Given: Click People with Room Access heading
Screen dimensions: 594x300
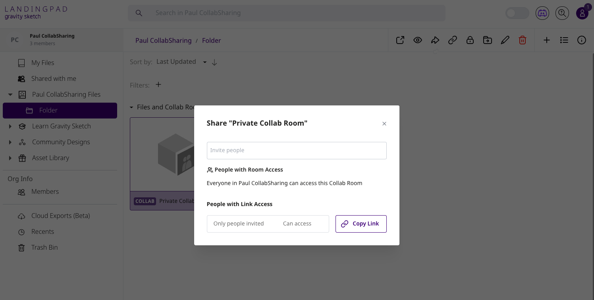Looking at the screenshot, I should point(249,170).
